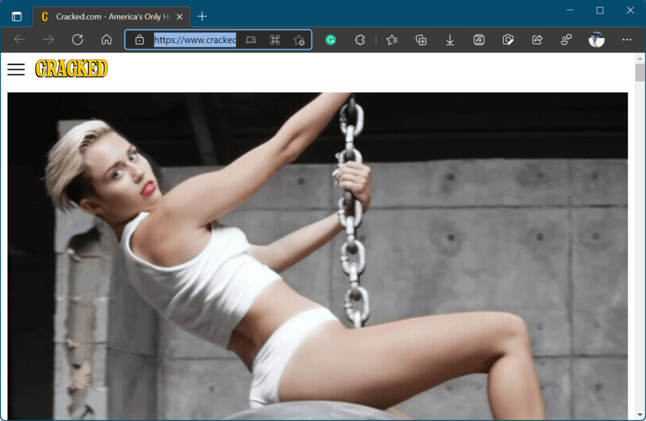646x421 pixels.
Task: Open Collections panel
Action: [421, 40]
